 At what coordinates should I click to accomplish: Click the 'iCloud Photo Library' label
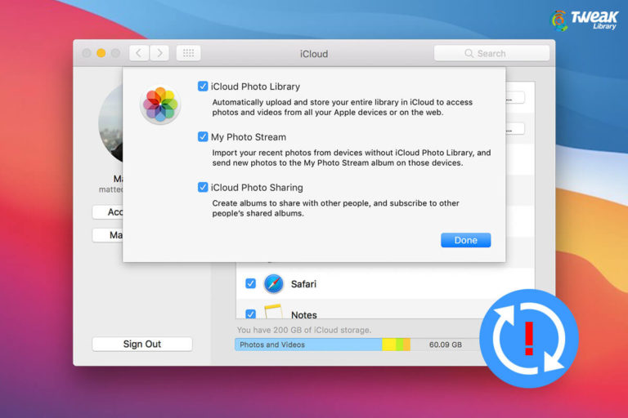[x=255, y=87]
